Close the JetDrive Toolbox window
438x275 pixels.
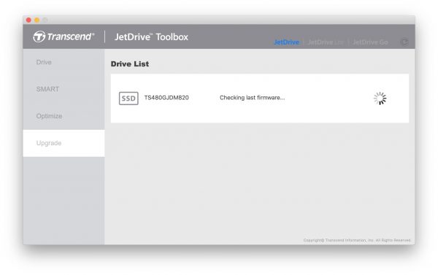pyautogui.click(x=28, y=20)
